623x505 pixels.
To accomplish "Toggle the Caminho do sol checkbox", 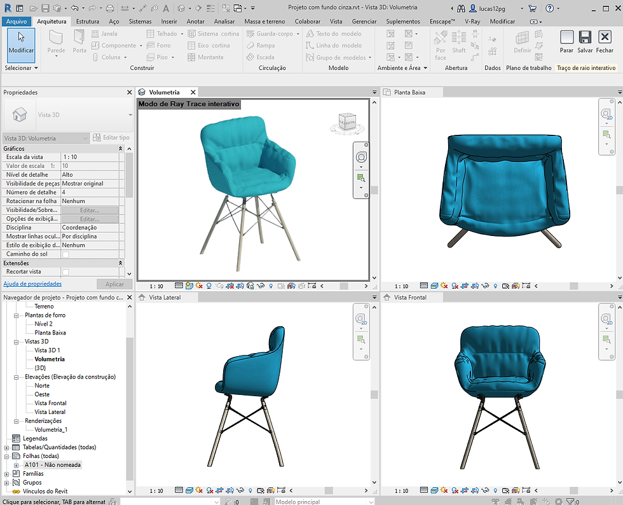I will (65, 254).
